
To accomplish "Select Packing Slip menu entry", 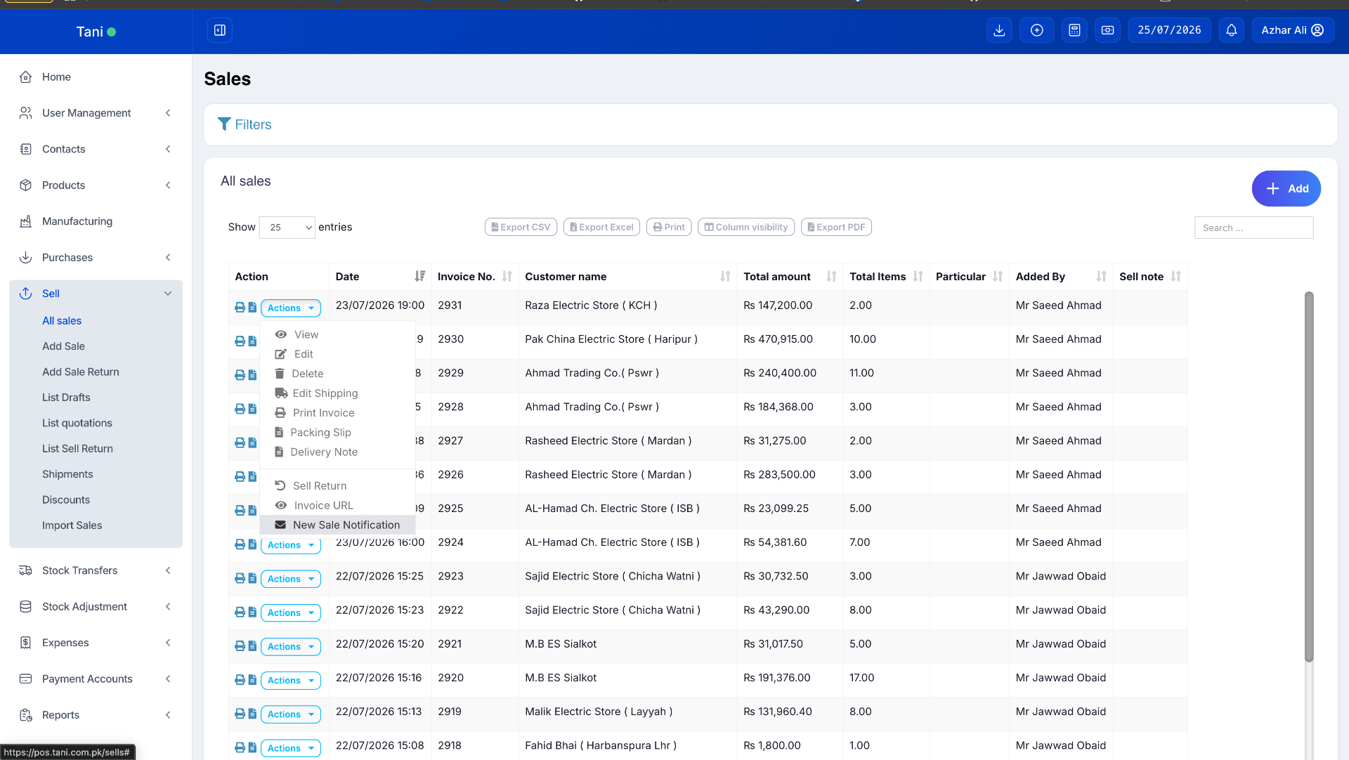I will [337, 433].
